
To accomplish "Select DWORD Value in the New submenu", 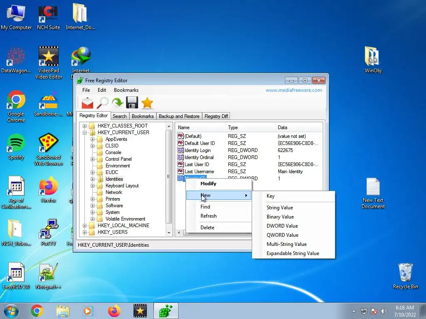I will tap(293, 226).
